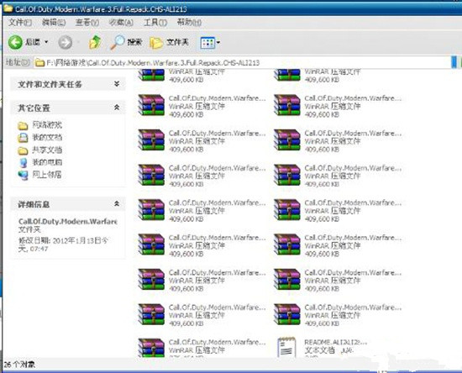Image resolution: width=462 pixels, height=373 pixels.
Task: Click the 搜索 Search label
Action: click(134, 43)
